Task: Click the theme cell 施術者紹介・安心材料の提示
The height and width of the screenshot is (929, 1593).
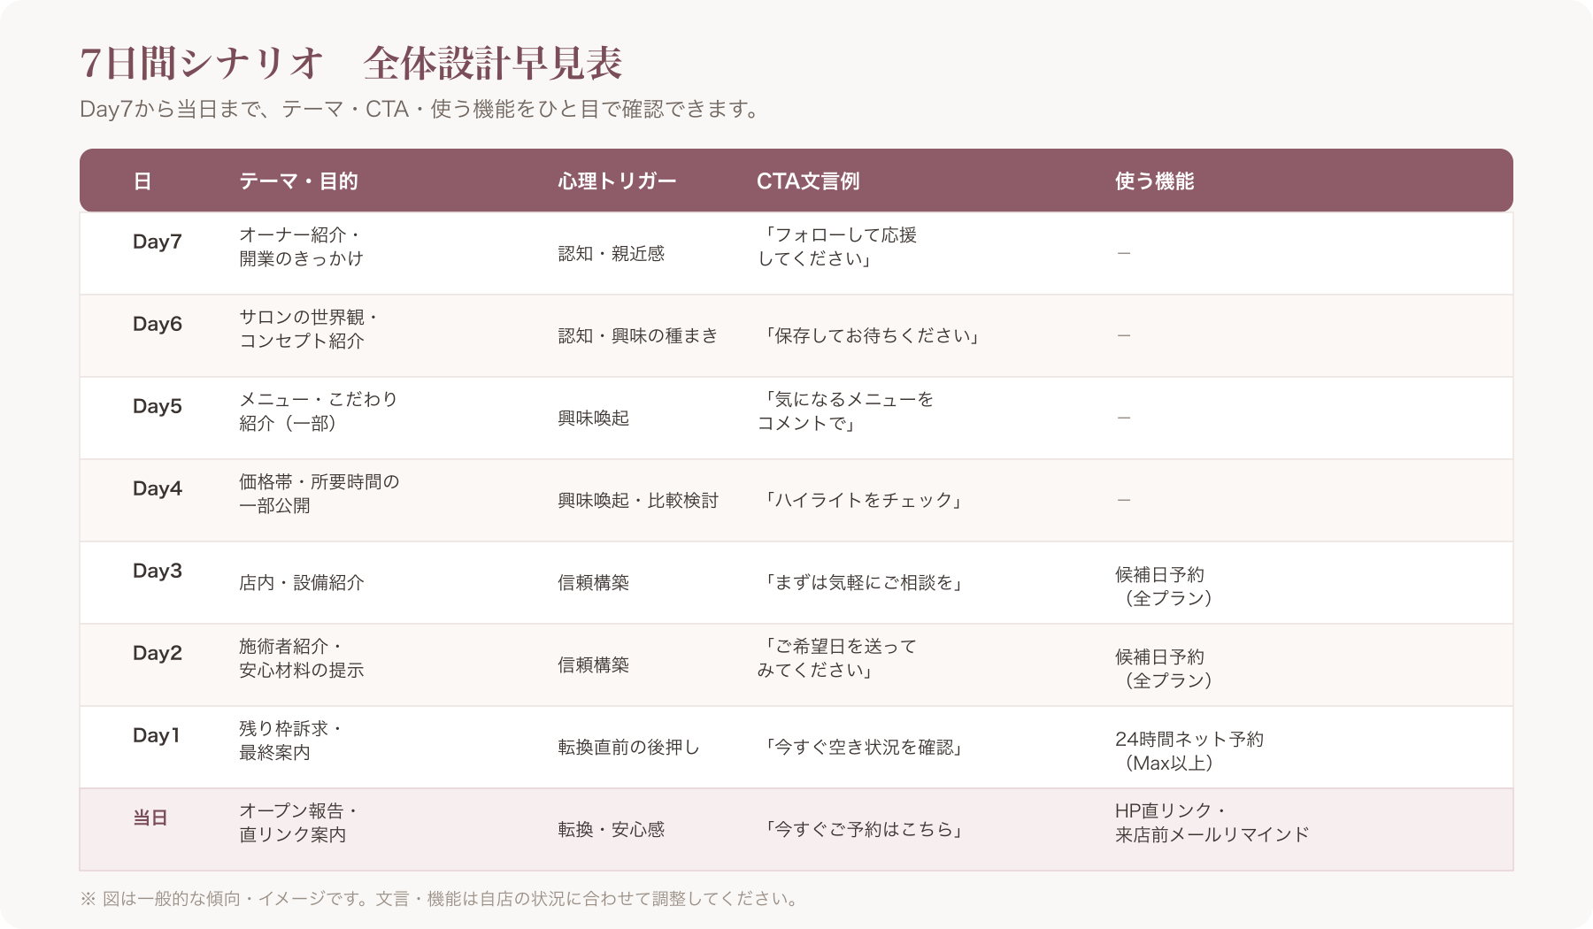Action: pyautogui.click(x=302, y=658)
